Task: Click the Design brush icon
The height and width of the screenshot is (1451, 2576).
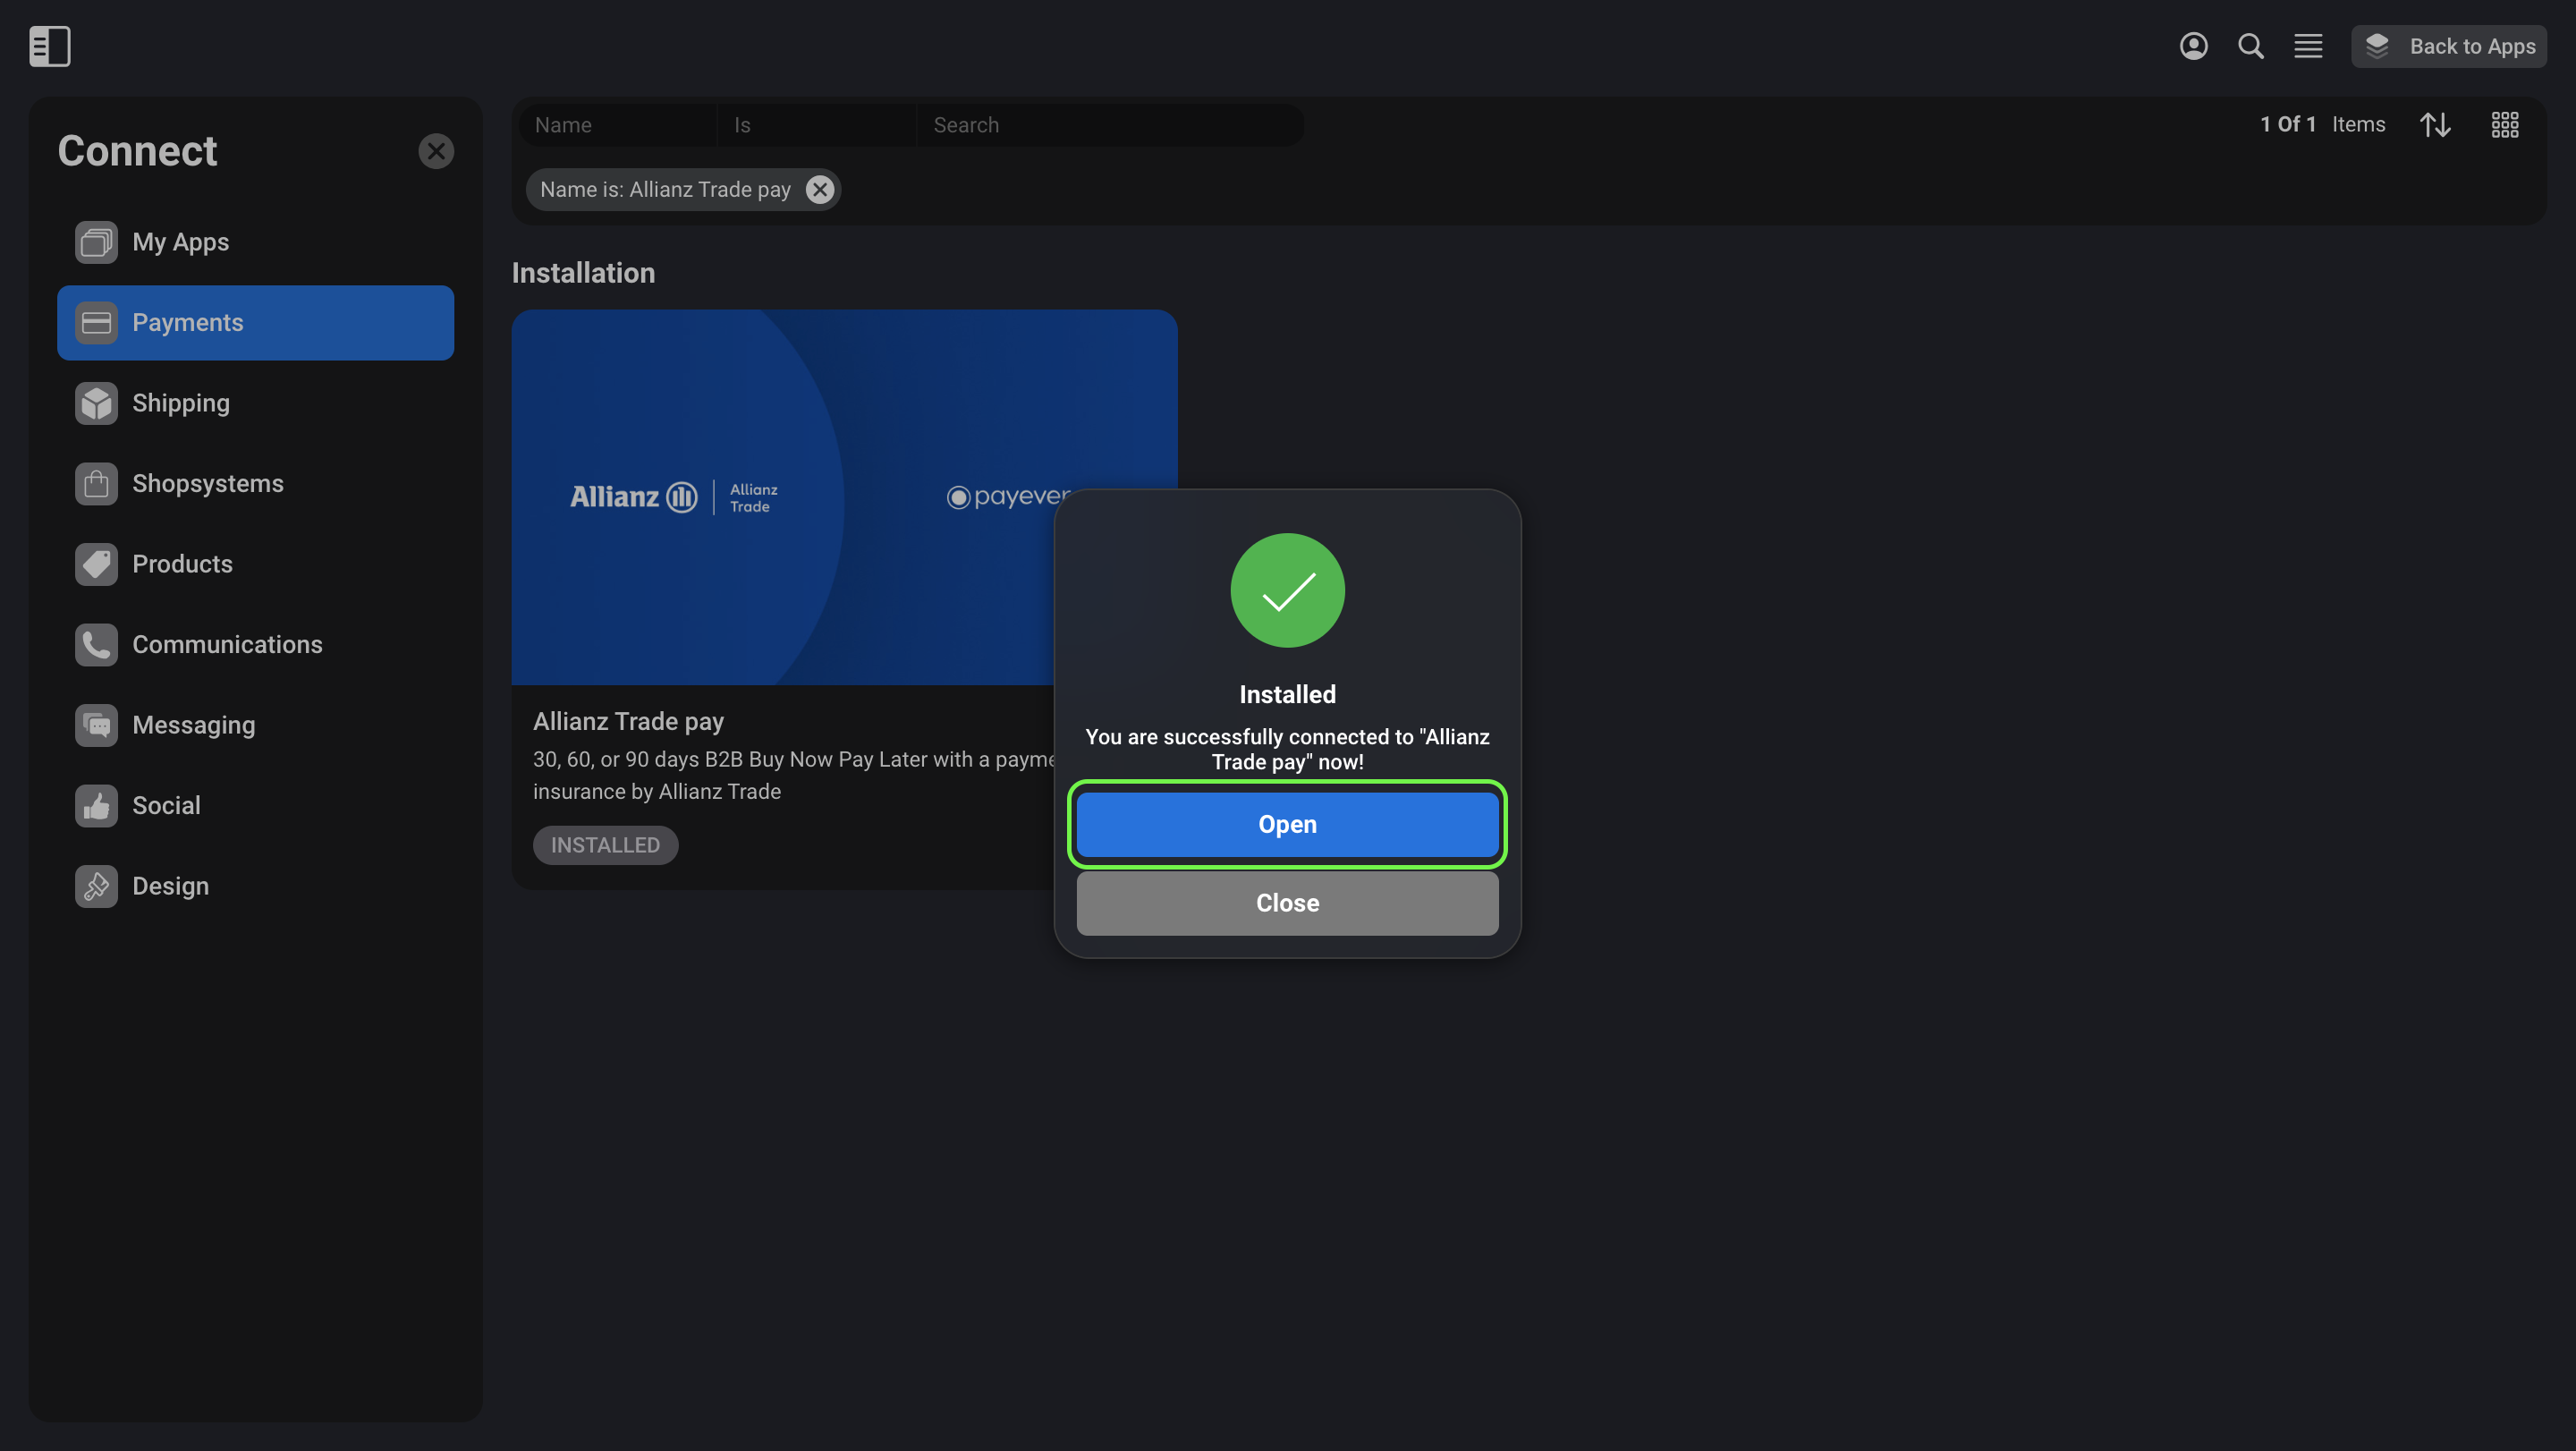Action: coord(96,886)
